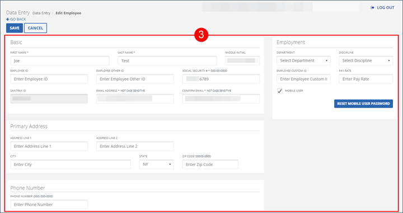Focus the Enter Pay Rate field
This screenshot has height=213, width=403.
(365, 79)
